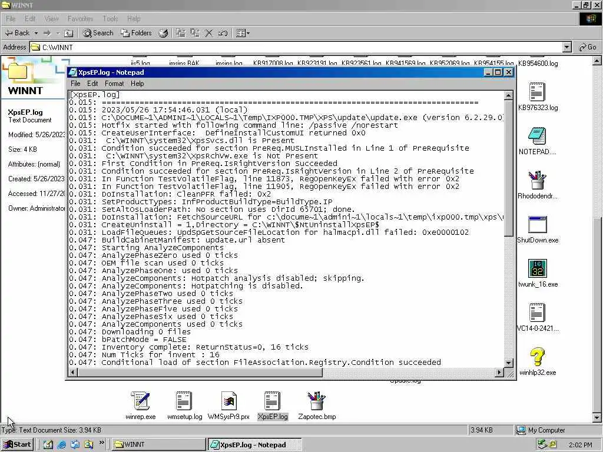Open the Forward history dropdown arrow
The height and width of the screenshot is (452, 603).
[x=58, y=33]
